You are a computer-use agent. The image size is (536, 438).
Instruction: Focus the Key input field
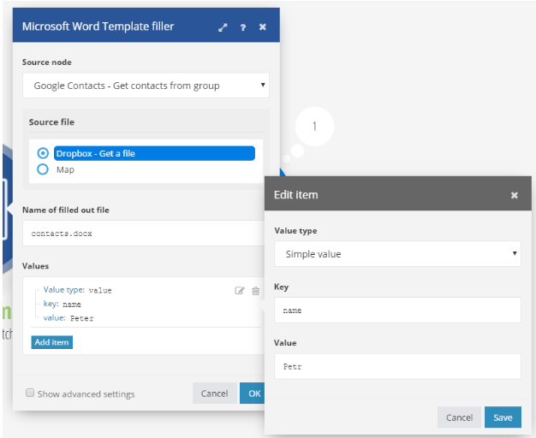pyautogui.click(x=397, y=311)
